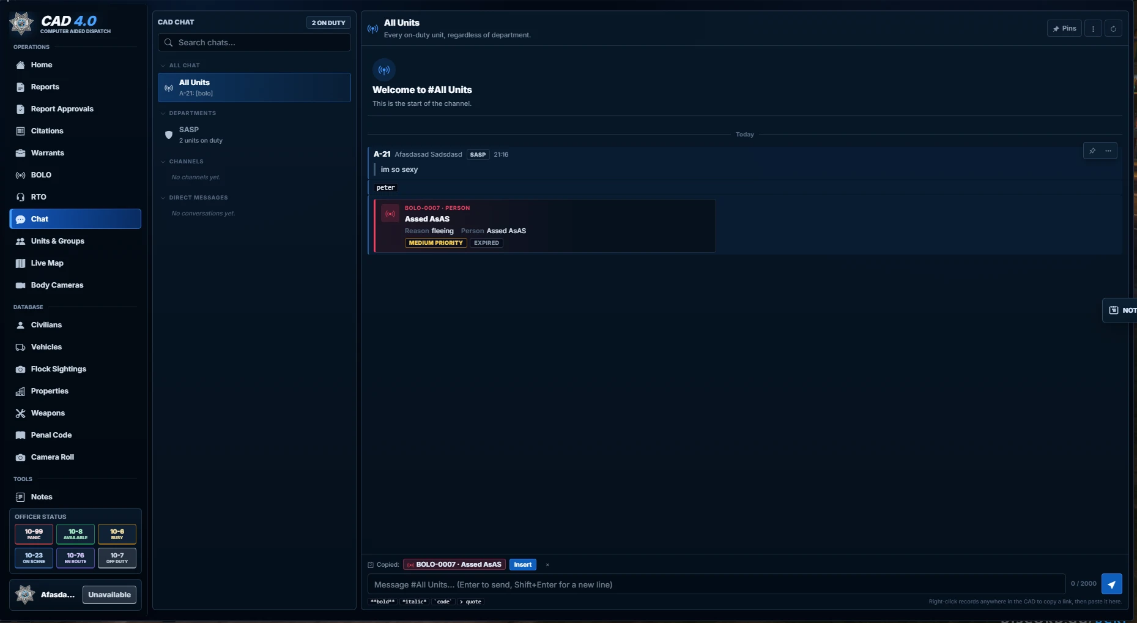Click the Warrants briefcase icon

20,153
